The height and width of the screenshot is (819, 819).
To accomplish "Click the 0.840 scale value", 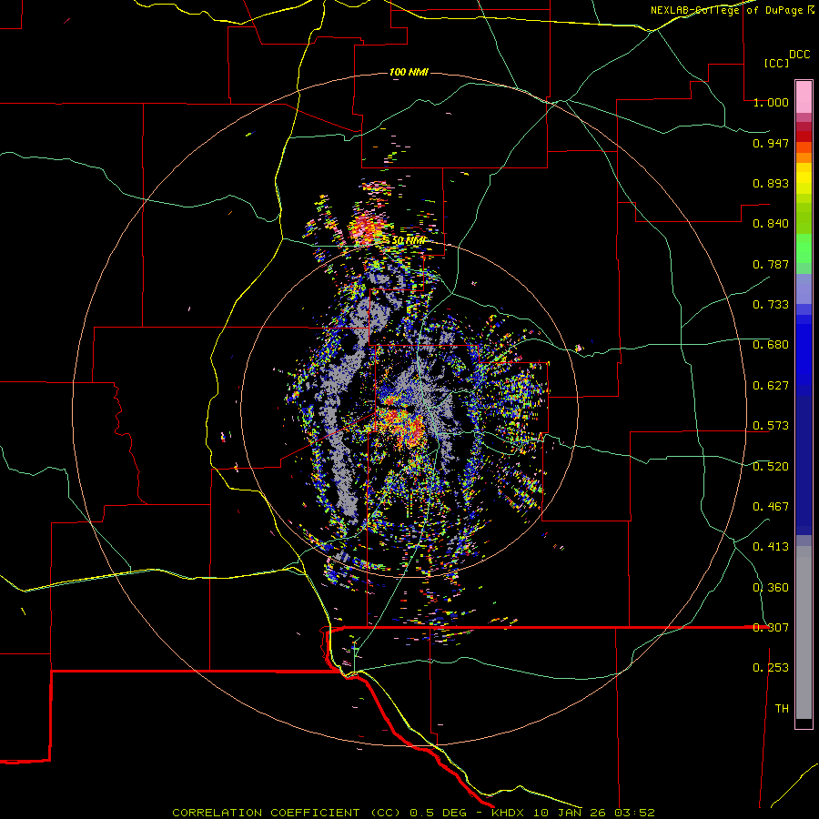I will pyautogui.click(x=771, y=224).
